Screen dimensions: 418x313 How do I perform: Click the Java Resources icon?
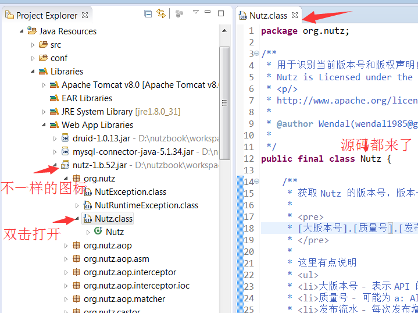[32, 31]
